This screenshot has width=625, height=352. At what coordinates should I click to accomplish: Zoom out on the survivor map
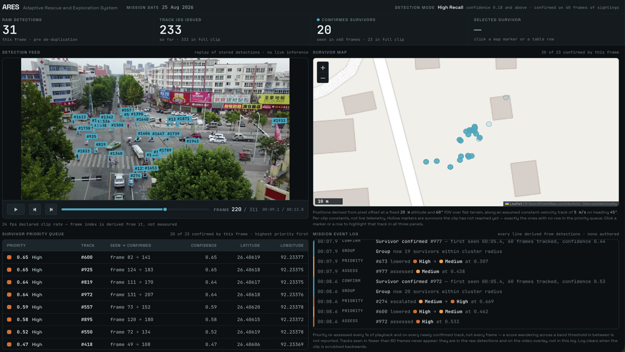point(323,78)
